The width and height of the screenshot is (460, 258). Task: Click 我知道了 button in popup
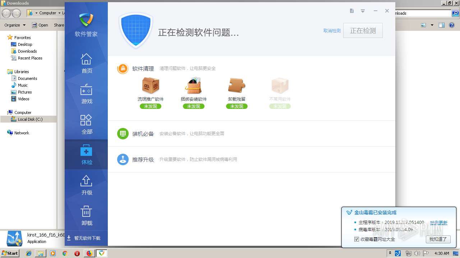pos(438,239)
